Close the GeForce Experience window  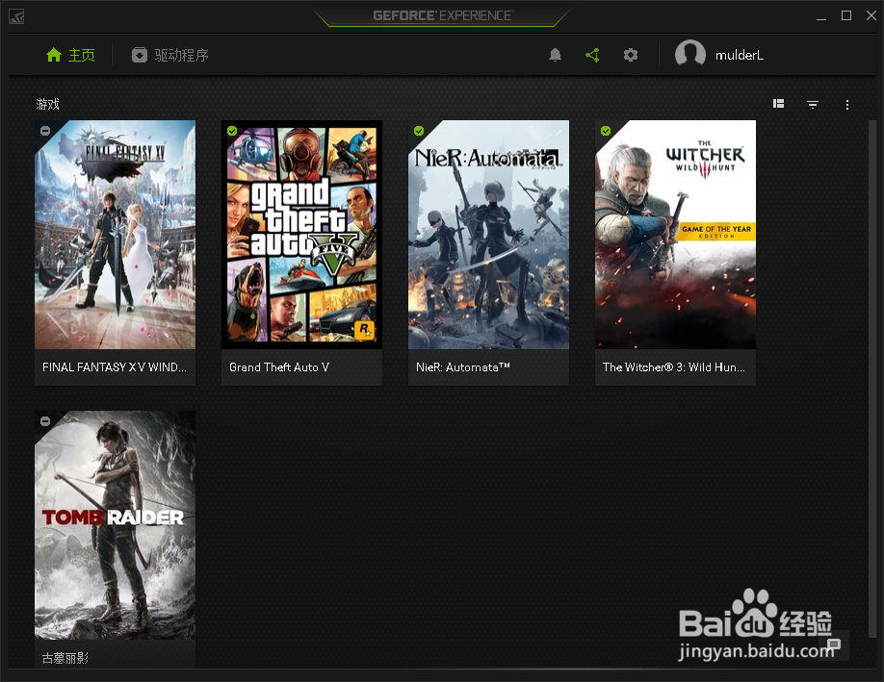click(871, 15)
